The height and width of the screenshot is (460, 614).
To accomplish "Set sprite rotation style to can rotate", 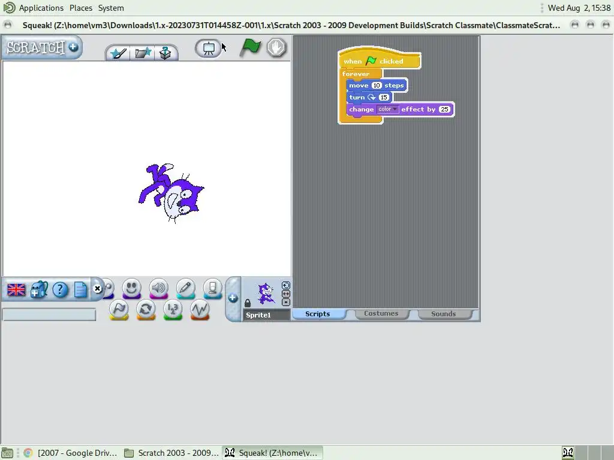I will 286,286.
